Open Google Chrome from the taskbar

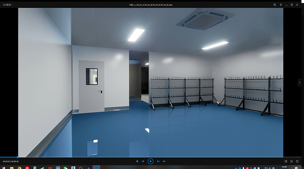point(19,168)
